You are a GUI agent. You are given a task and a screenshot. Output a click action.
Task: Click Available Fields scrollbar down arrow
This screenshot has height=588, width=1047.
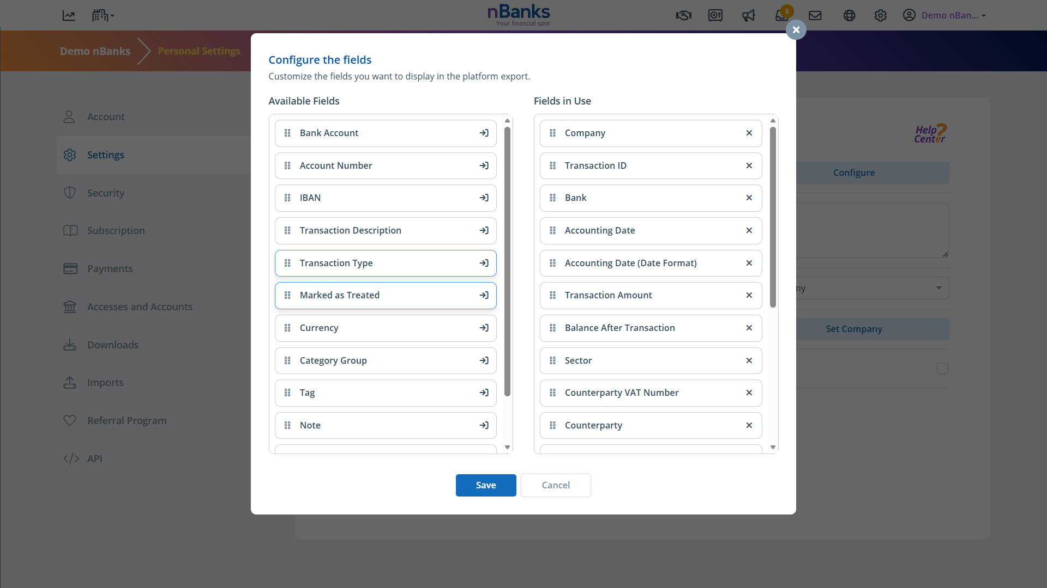pyautogui.click(x=507, y=448)
